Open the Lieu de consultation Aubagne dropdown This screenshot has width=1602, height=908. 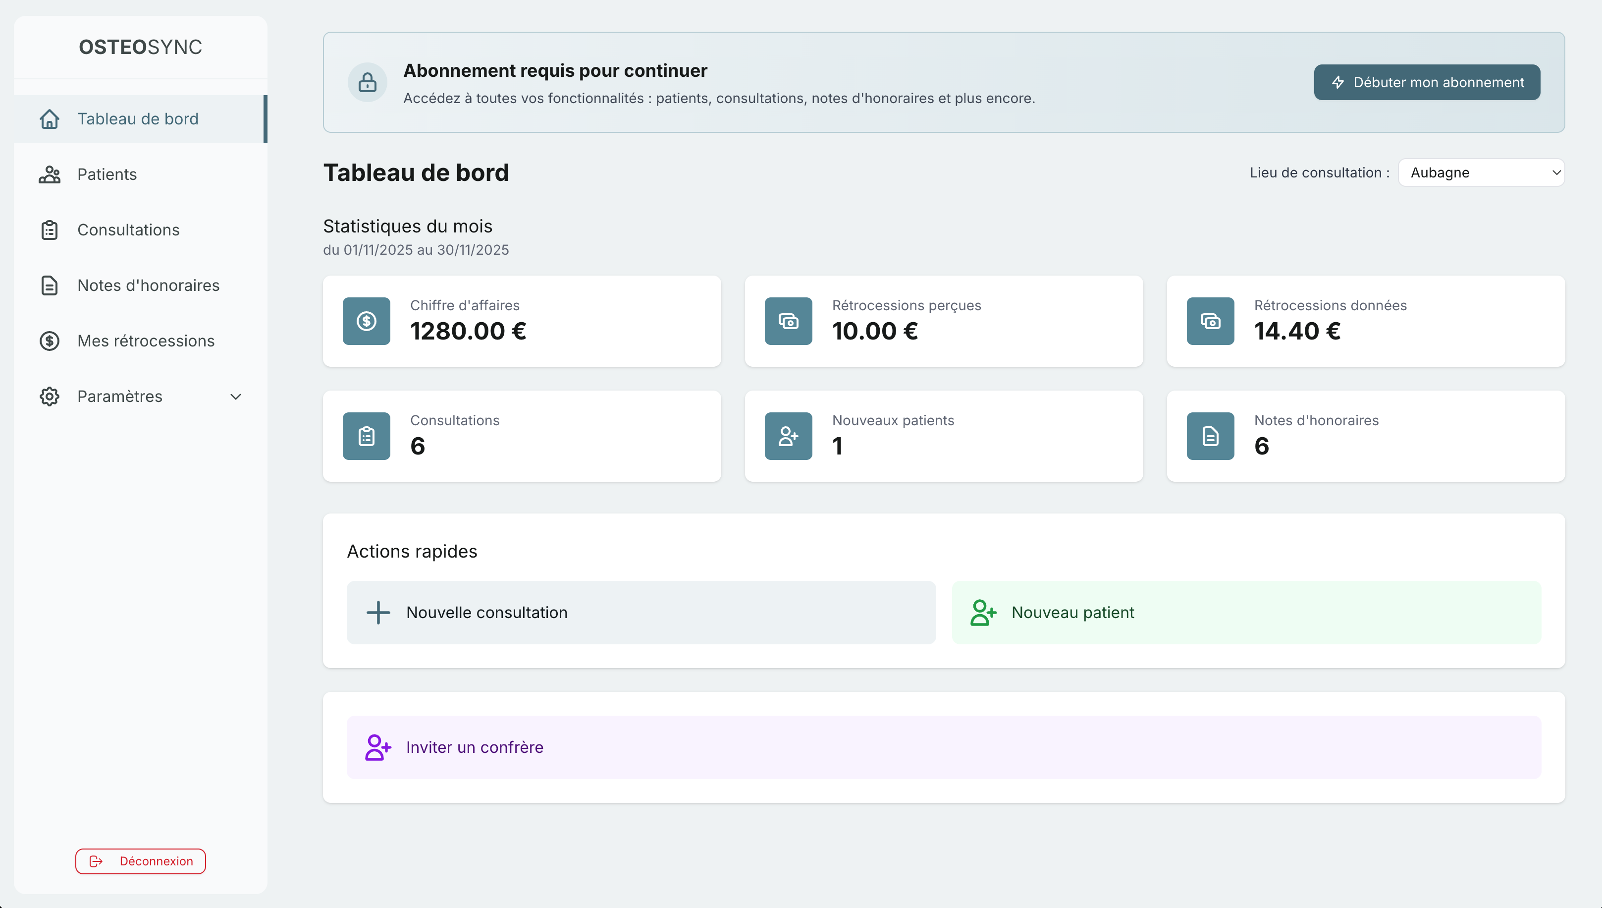[x=1482, y=173]
